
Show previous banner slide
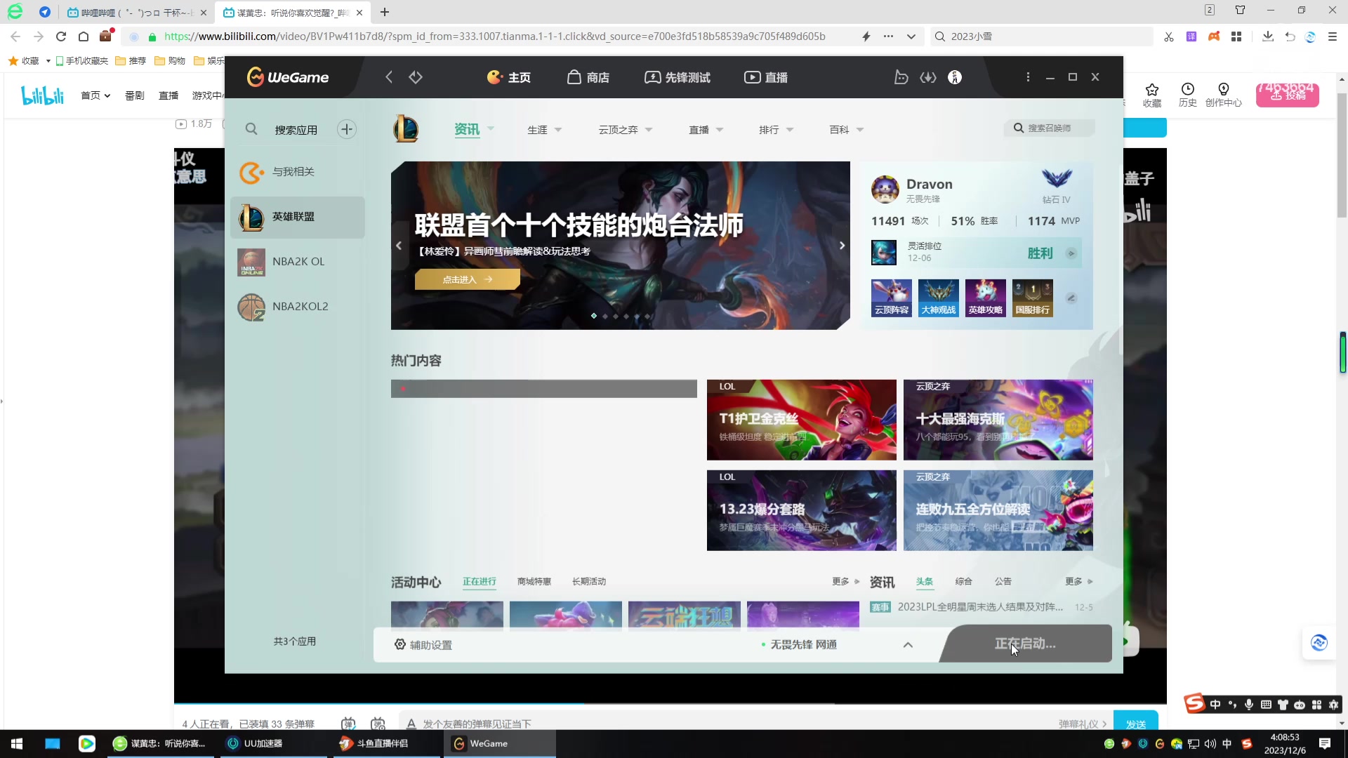click(x=399, y=246)
